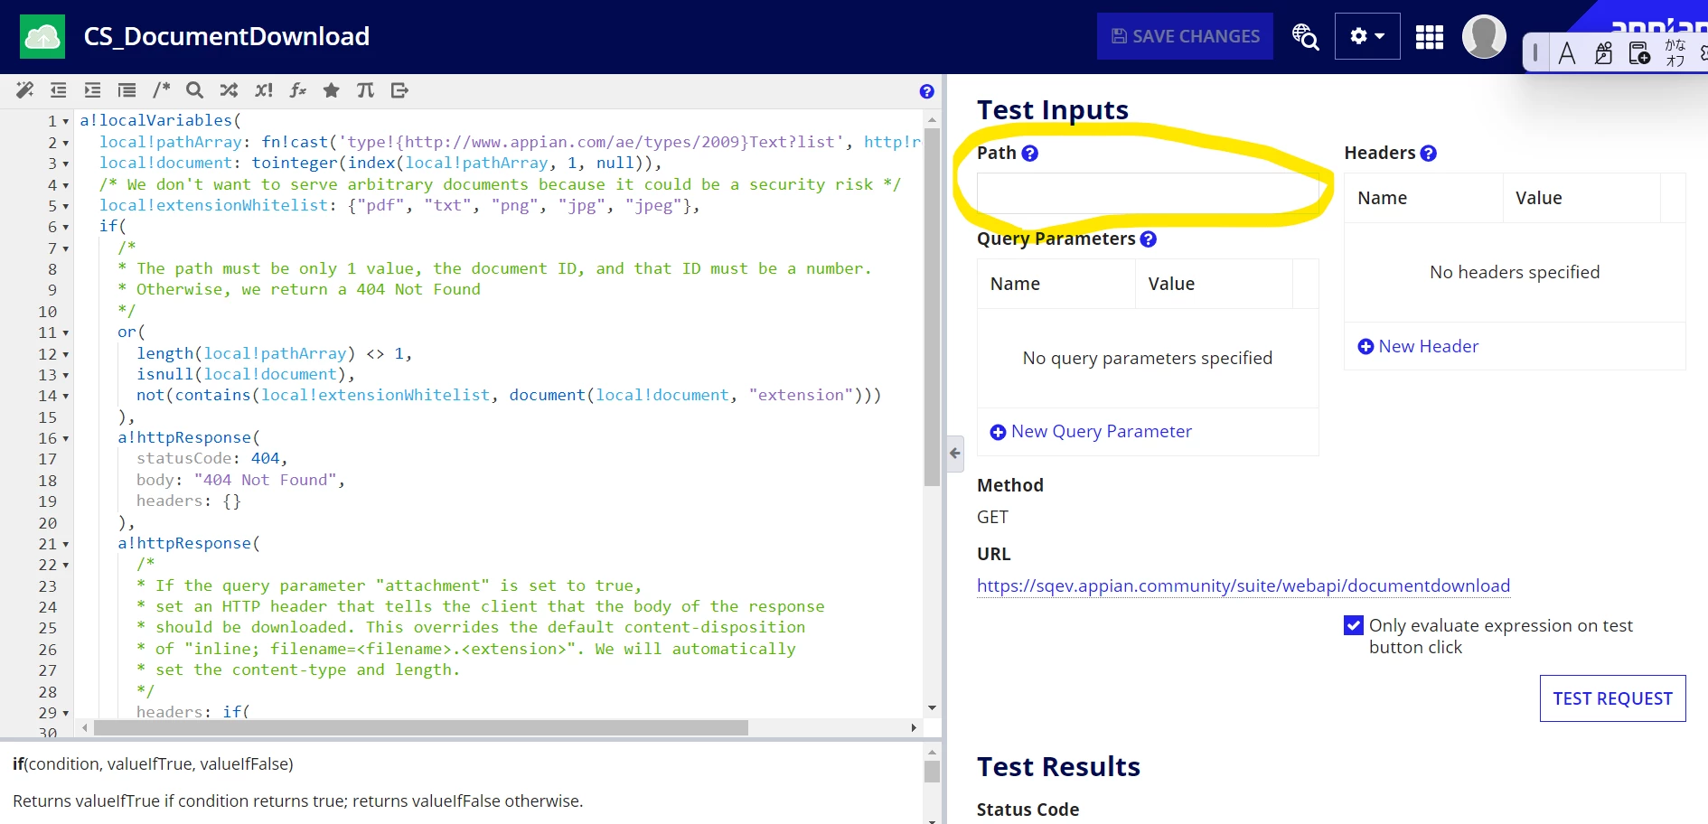1708x824 pixels.
Task: Click into the Path input field
Action: click(x=1148, y=193)
